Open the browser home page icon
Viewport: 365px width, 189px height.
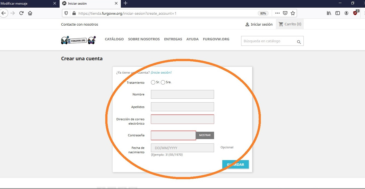point(30,13)
